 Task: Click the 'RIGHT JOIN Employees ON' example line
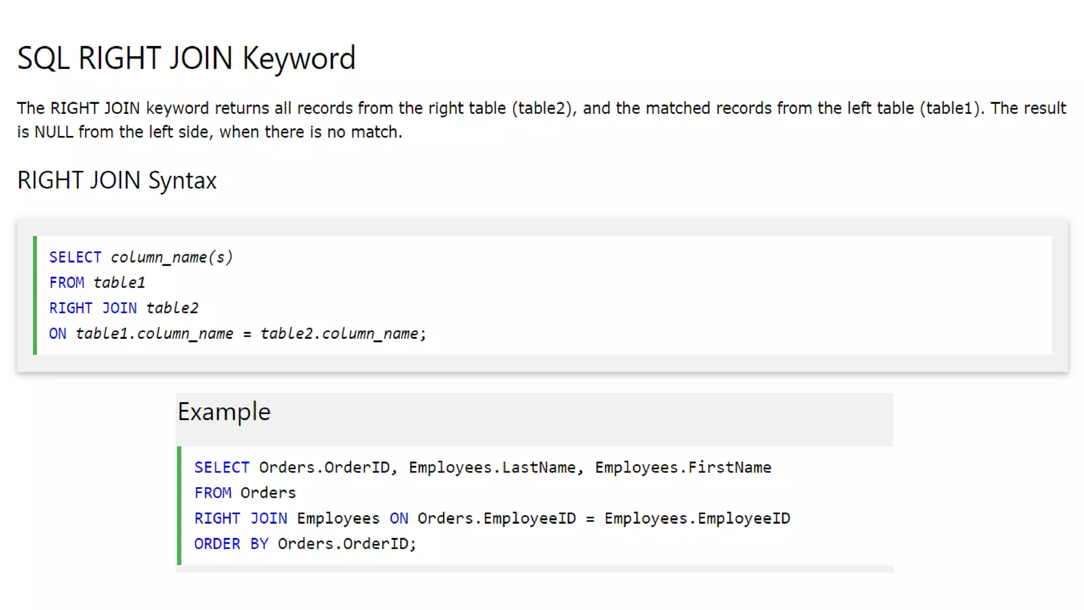coord(492,518)
